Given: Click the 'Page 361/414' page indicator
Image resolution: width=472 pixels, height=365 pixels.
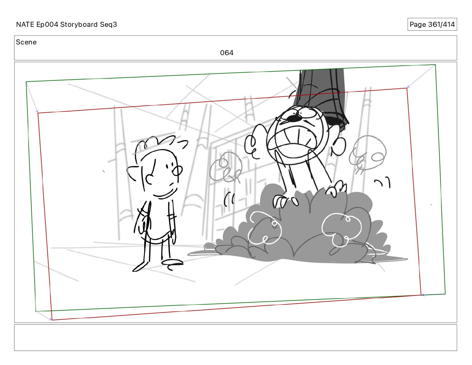Looking at the screenshot, I should 432,24.
